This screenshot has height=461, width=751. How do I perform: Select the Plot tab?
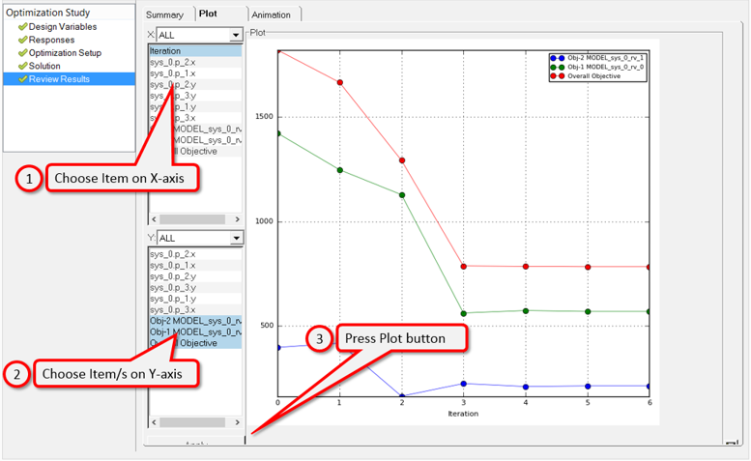208,14
